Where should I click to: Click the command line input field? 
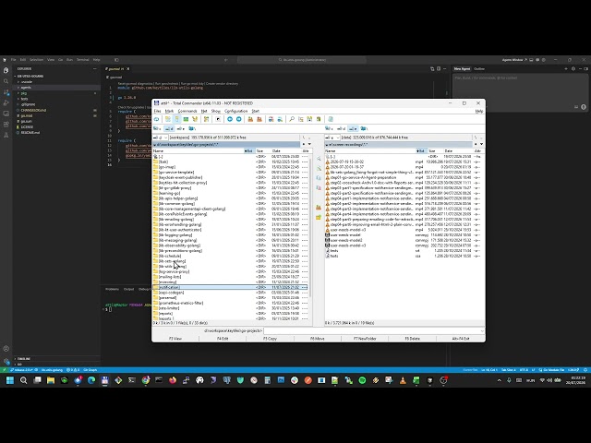coord(373,330)
